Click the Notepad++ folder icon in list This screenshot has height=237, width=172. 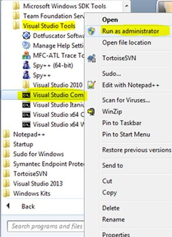(x=6, y=134)
